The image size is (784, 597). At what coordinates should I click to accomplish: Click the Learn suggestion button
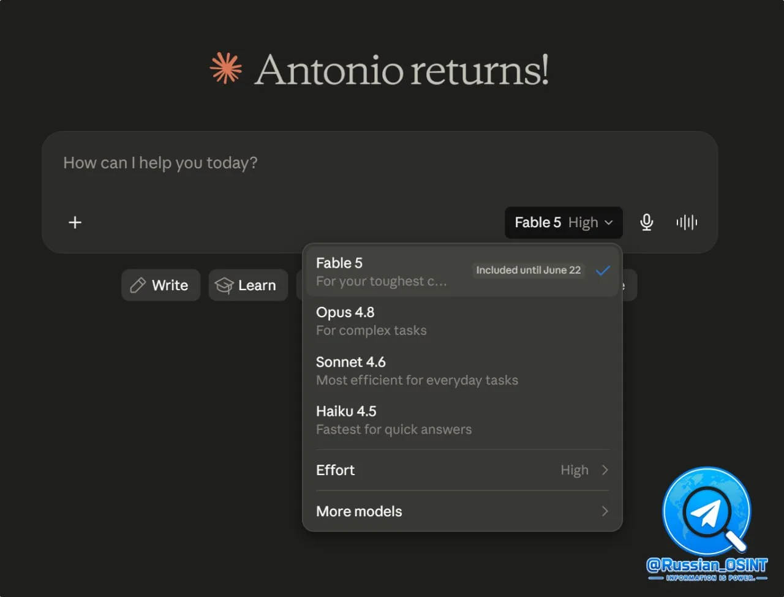tap(248, 285)
